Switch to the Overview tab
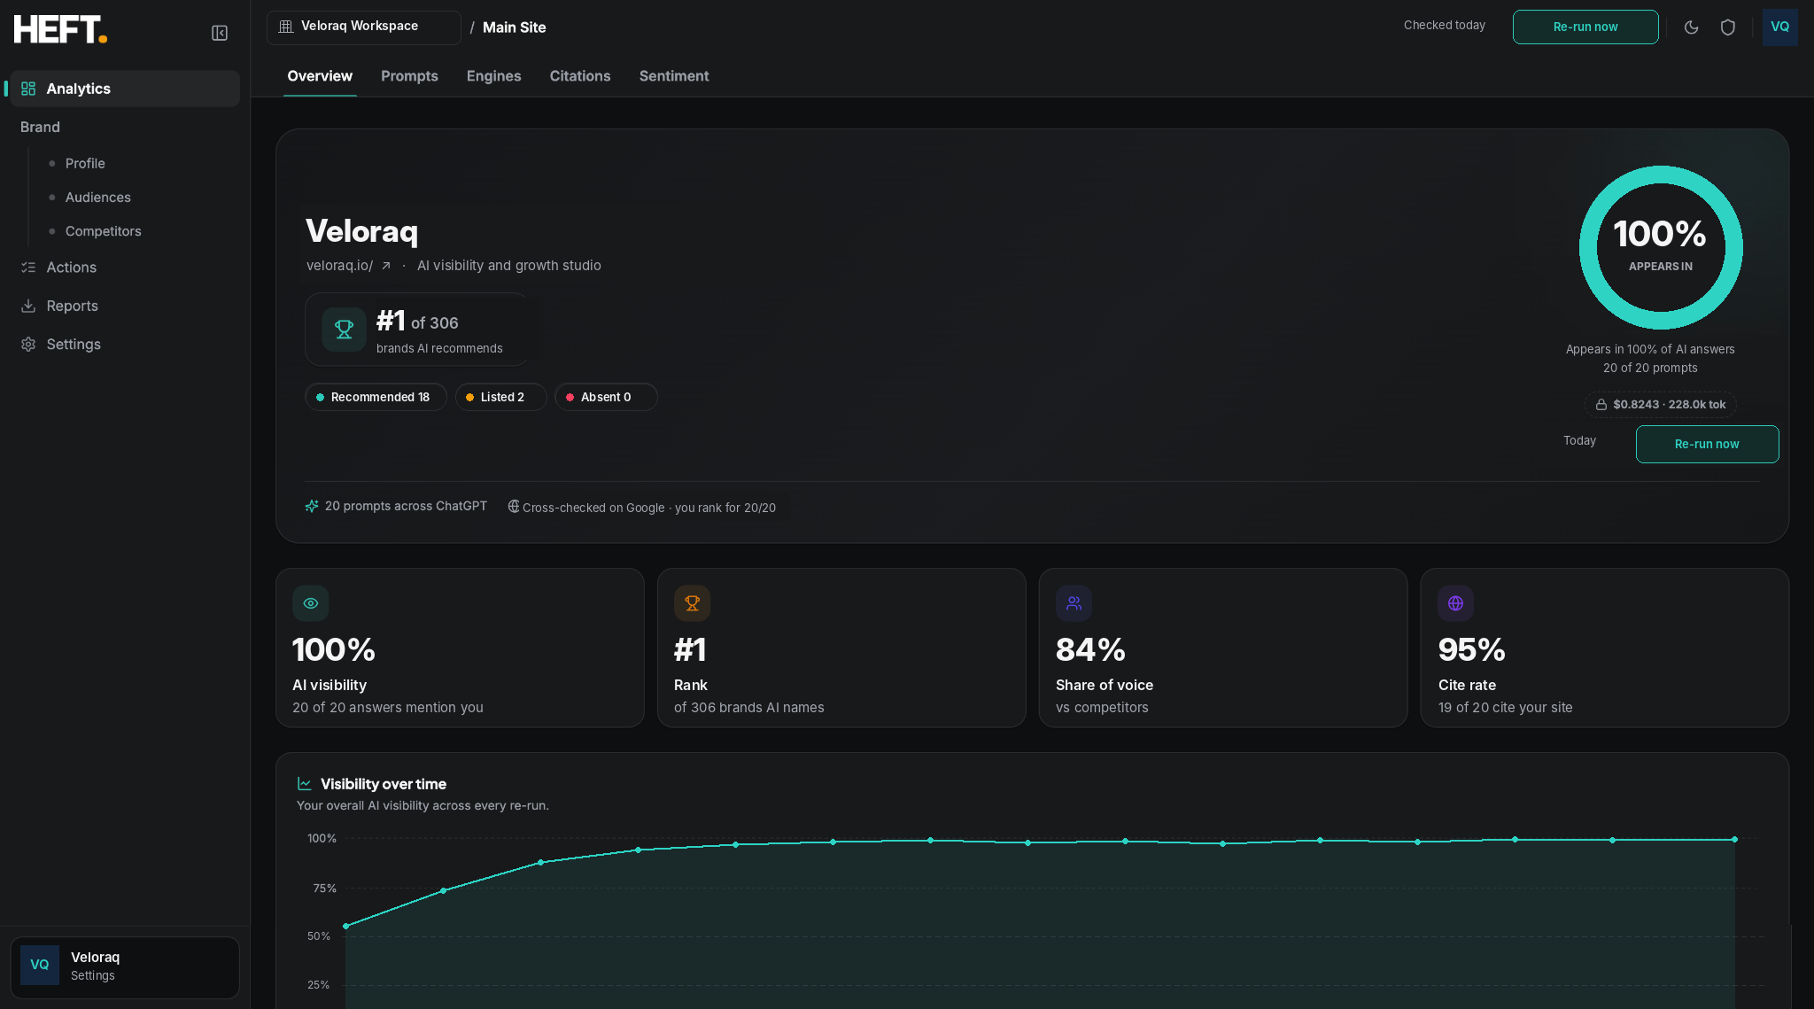 click(320, 76)
